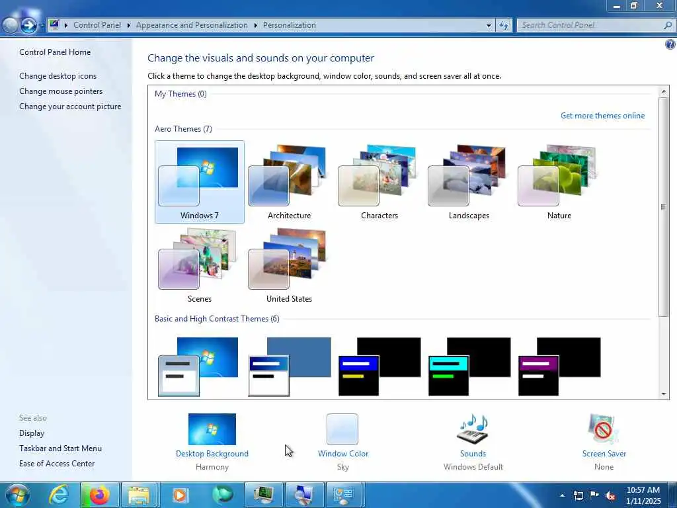
Task: Click the Personalization breadcrumb
Action: pos(290,25)
